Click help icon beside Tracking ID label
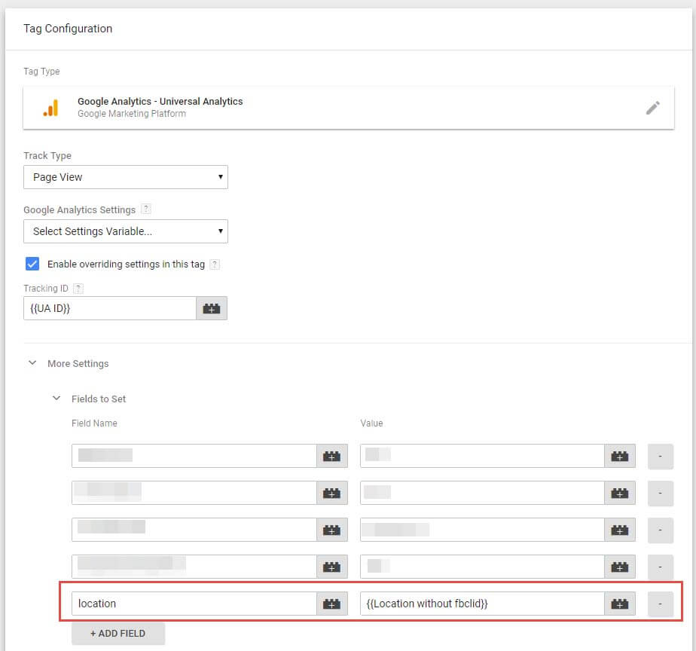This screenshot has width=696, height=651. click(x=78, y=289)
